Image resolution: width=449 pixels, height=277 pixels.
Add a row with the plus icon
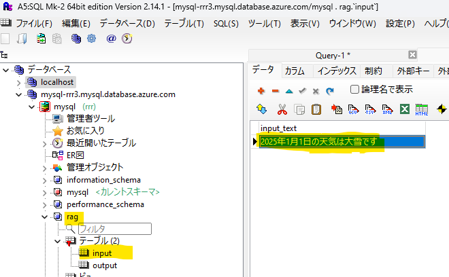(x=261, y=91)
